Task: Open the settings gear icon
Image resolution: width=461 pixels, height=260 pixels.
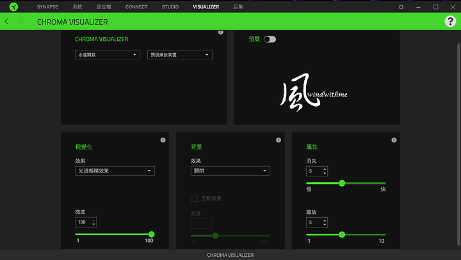Action: coord(401,7)
